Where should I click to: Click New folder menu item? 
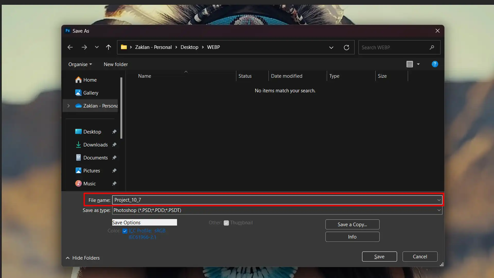[x=116, y=64]
